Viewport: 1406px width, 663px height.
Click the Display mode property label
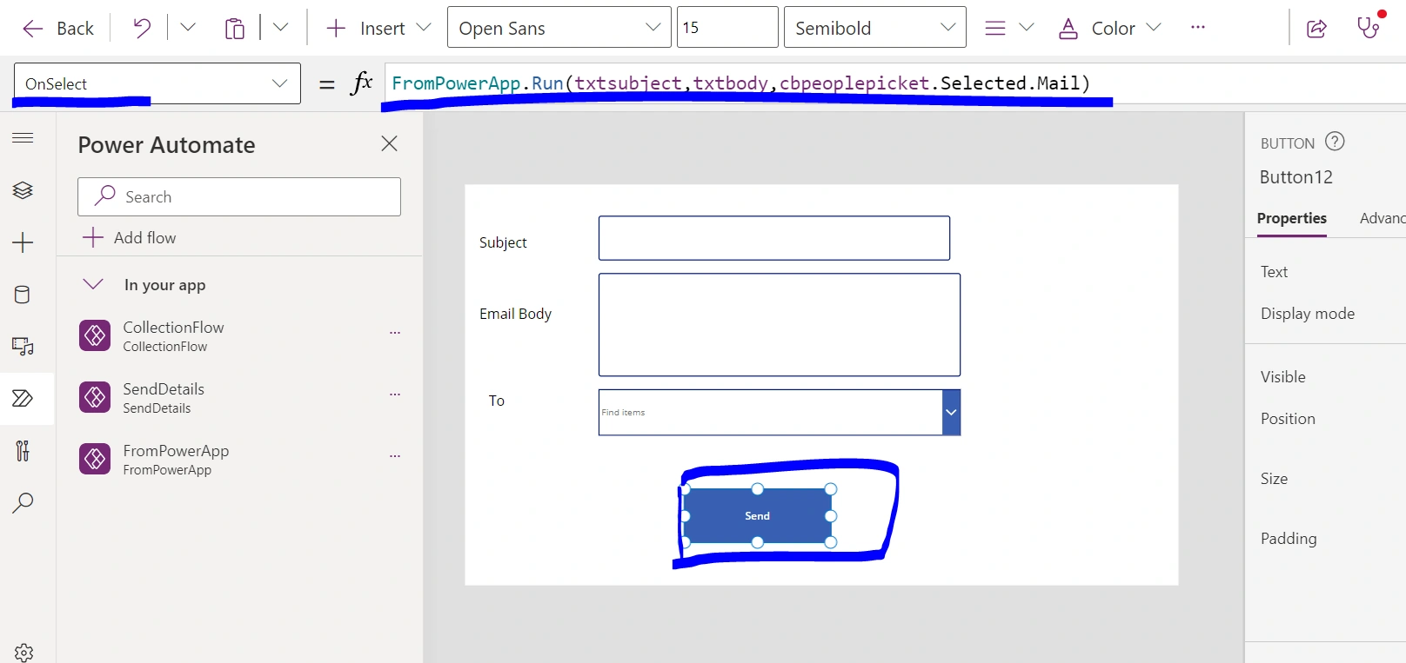point(1307,314)
